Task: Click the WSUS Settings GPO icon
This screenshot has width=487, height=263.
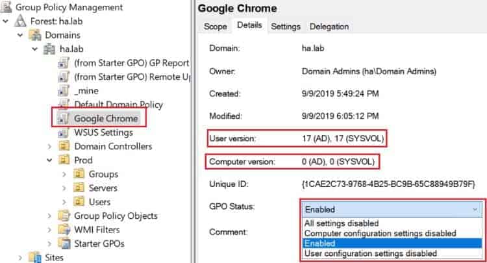Action: pyautogui.click(x=64, y=132)
